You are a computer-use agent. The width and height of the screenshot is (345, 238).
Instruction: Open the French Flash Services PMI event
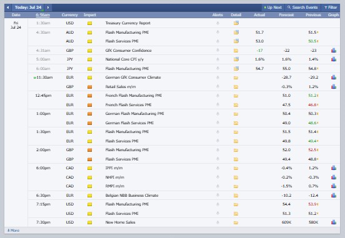tap(128, 105)
